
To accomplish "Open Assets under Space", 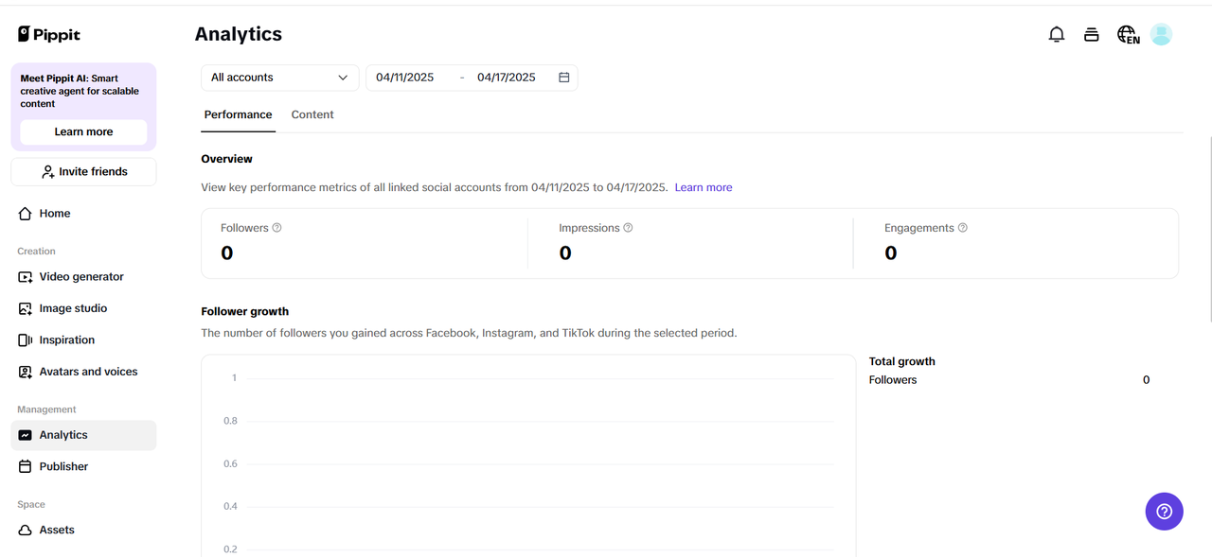I will coord(57,530).
